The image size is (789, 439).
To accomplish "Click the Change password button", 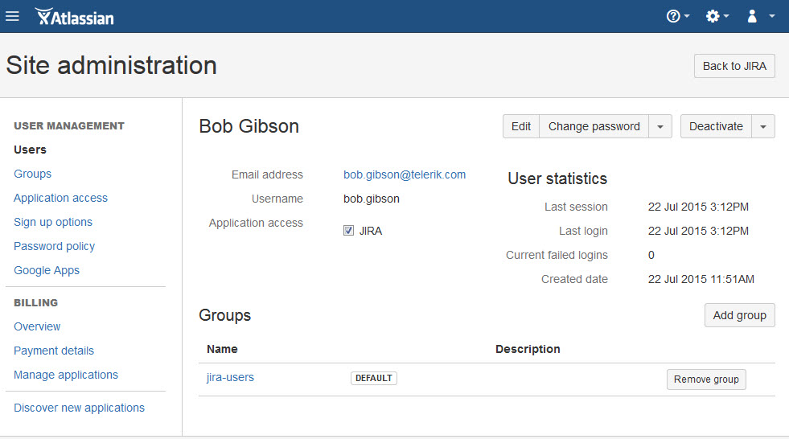I will tap(594, 126).
